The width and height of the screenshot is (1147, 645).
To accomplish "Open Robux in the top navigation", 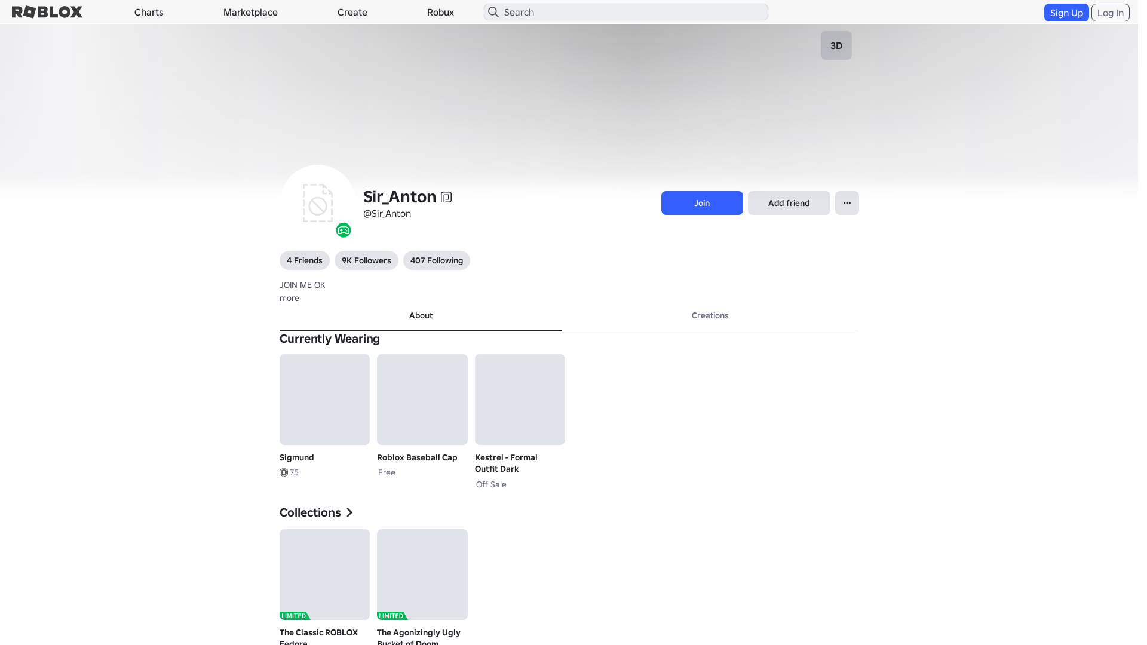I will pyautogui.click(x=440, y=12).
